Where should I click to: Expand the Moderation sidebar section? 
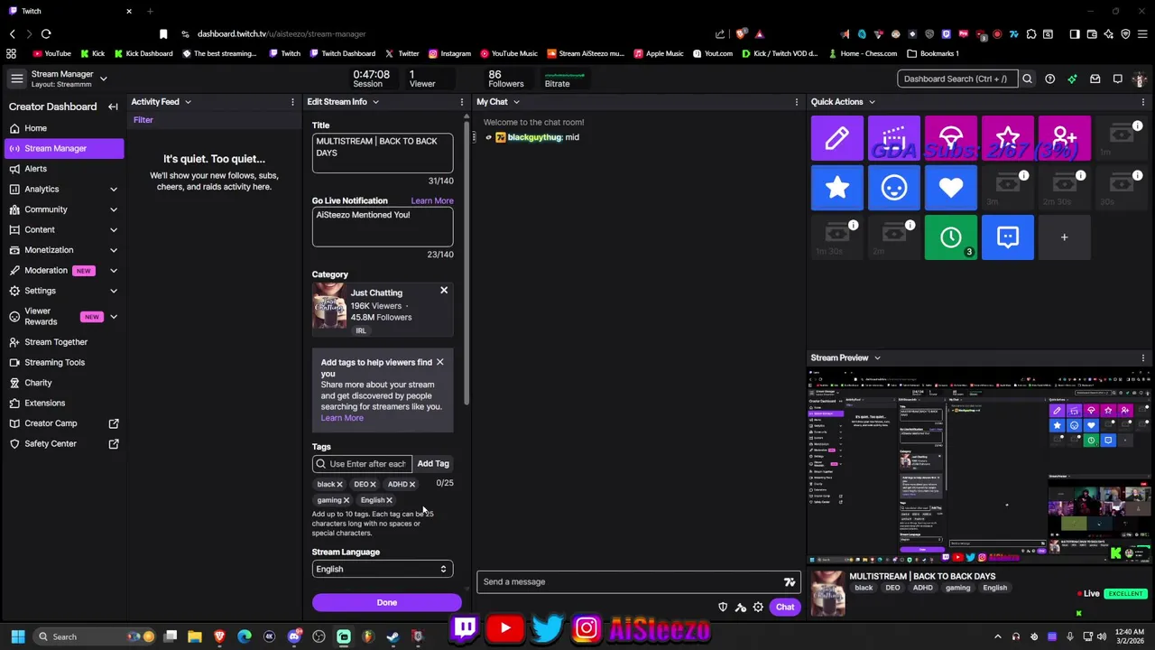tap(114, 270)
